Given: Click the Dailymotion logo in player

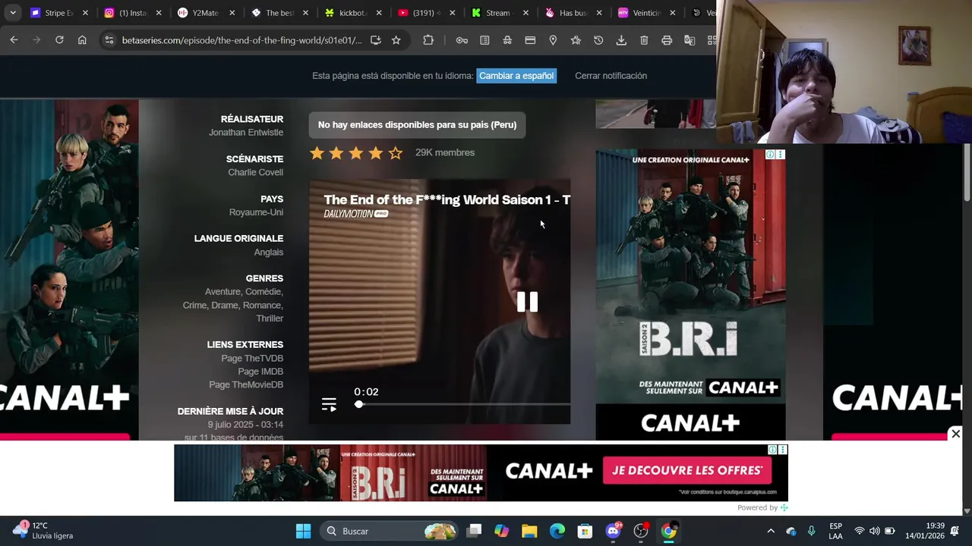Looking at the screenshot, I should click(x=356, y=214).
